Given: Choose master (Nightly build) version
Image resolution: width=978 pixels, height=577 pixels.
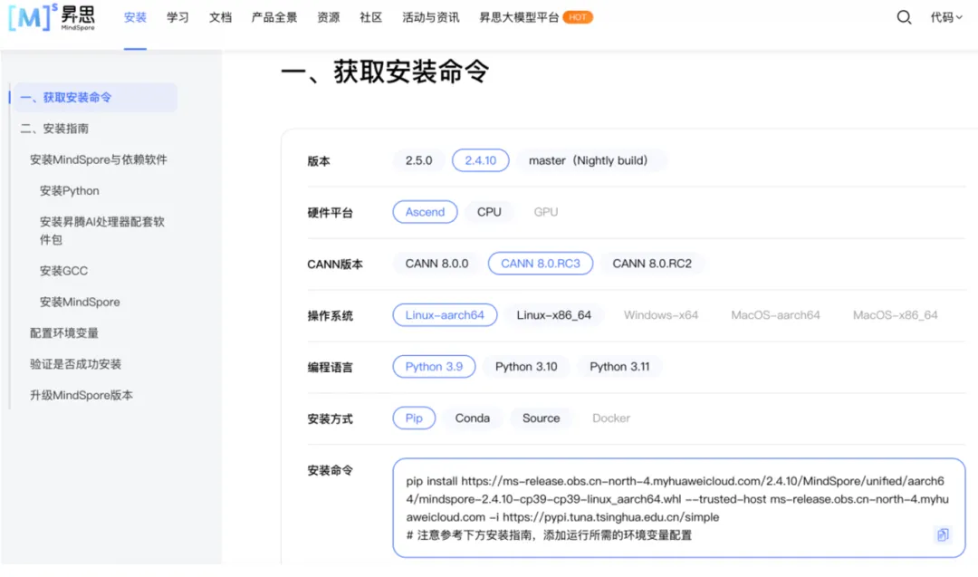Looking at the screenshot, I should [x=588, y=160].
